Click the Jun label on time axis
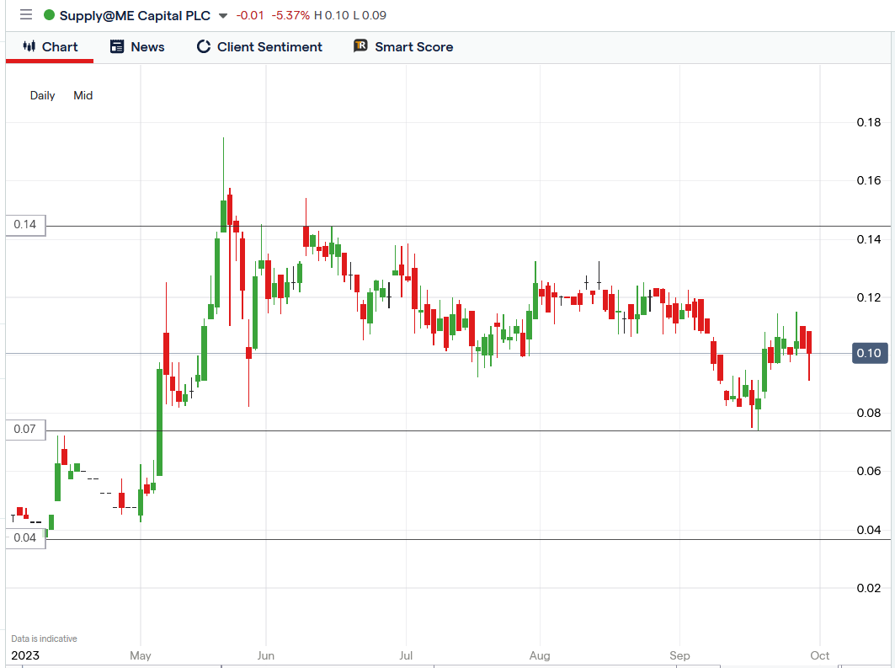Viewport: 895px width, 668px height. click(x=265, y=655)
